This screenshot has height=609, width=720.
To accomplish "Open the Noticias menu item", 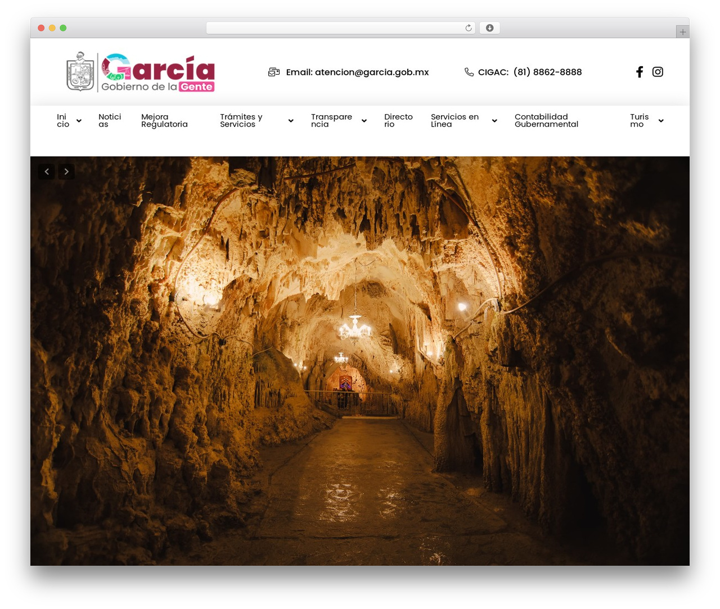I will coord(110,121).
